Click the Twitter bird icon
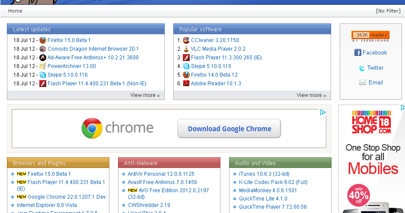This screenshot has width=405, height=213. 362,68
